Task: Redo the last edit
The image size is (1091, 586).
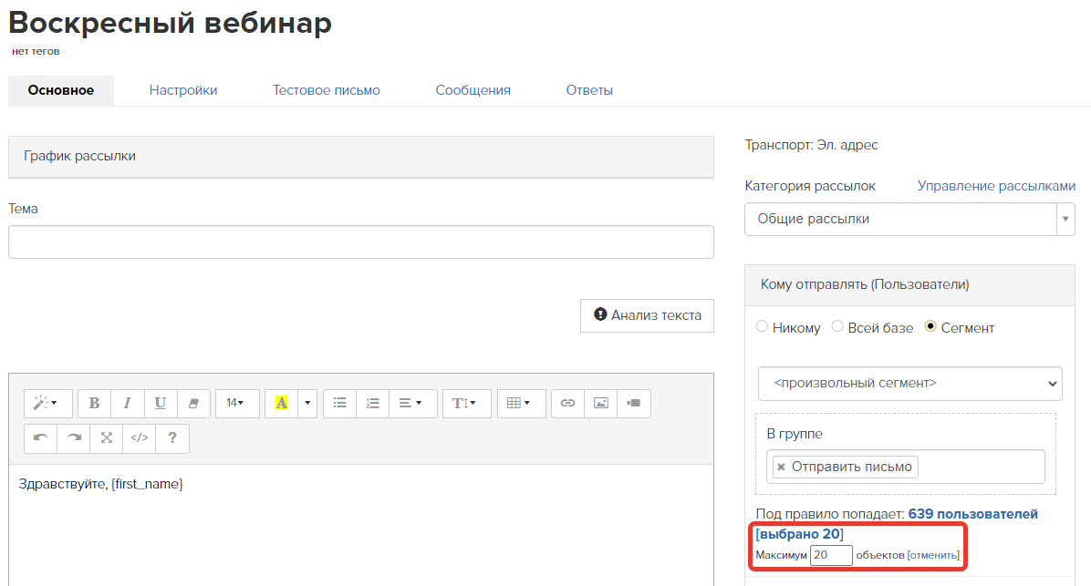Action: (74, 438)
